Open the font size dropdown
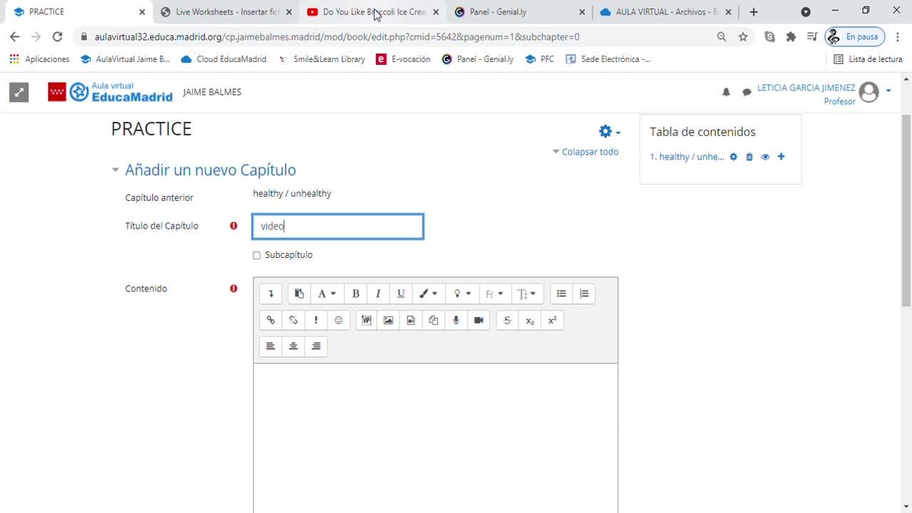The height and width of the screenshot is (513, 912). [528, 294]
